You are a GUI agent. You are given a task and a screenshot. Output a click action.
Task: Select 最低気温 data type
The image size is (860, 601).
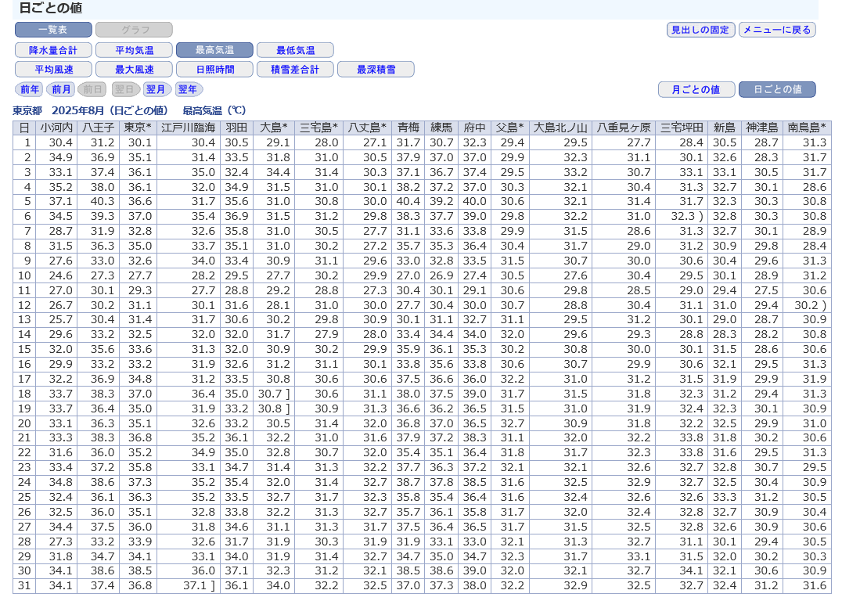(295, 50)
